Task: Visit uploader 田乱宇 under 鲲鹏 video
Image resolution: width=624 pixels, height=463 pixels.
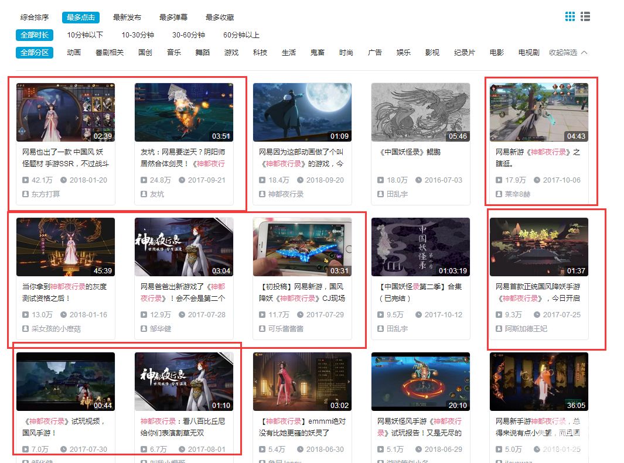Action: pyautogui.click(x=393, y=194)
